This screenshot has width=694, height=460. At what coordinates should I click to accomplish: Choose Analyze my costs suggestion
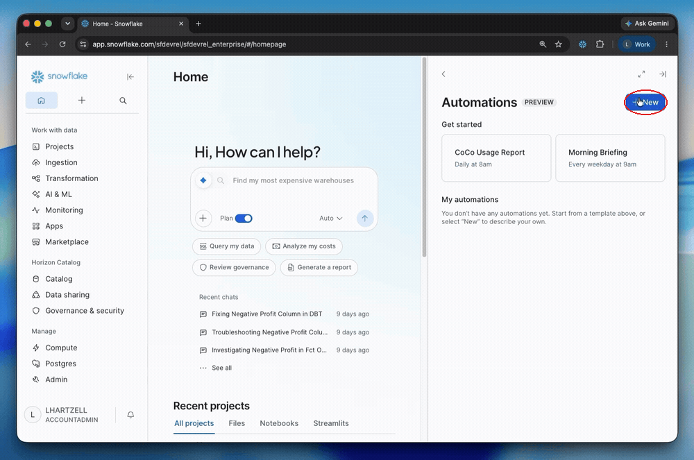(x=304, y=246)
